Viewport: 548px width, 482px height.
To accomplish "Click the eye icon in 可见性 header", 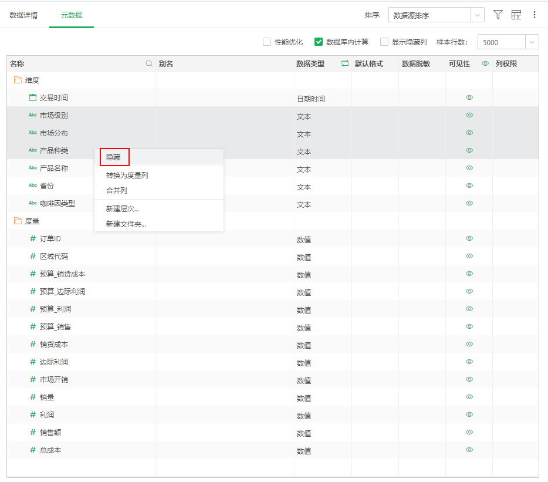I will coord(485,63).
